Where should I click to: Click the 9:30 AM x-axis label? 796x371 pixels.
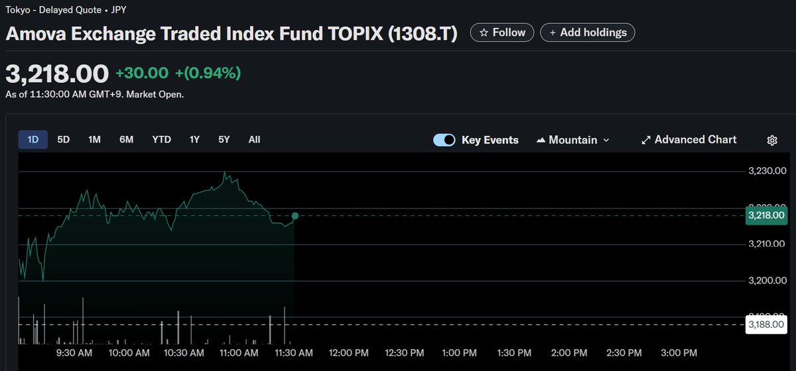(x=75, y=352)
